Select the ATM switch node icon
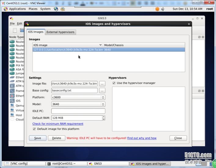 pyautogui.click(x=12, y=86)
